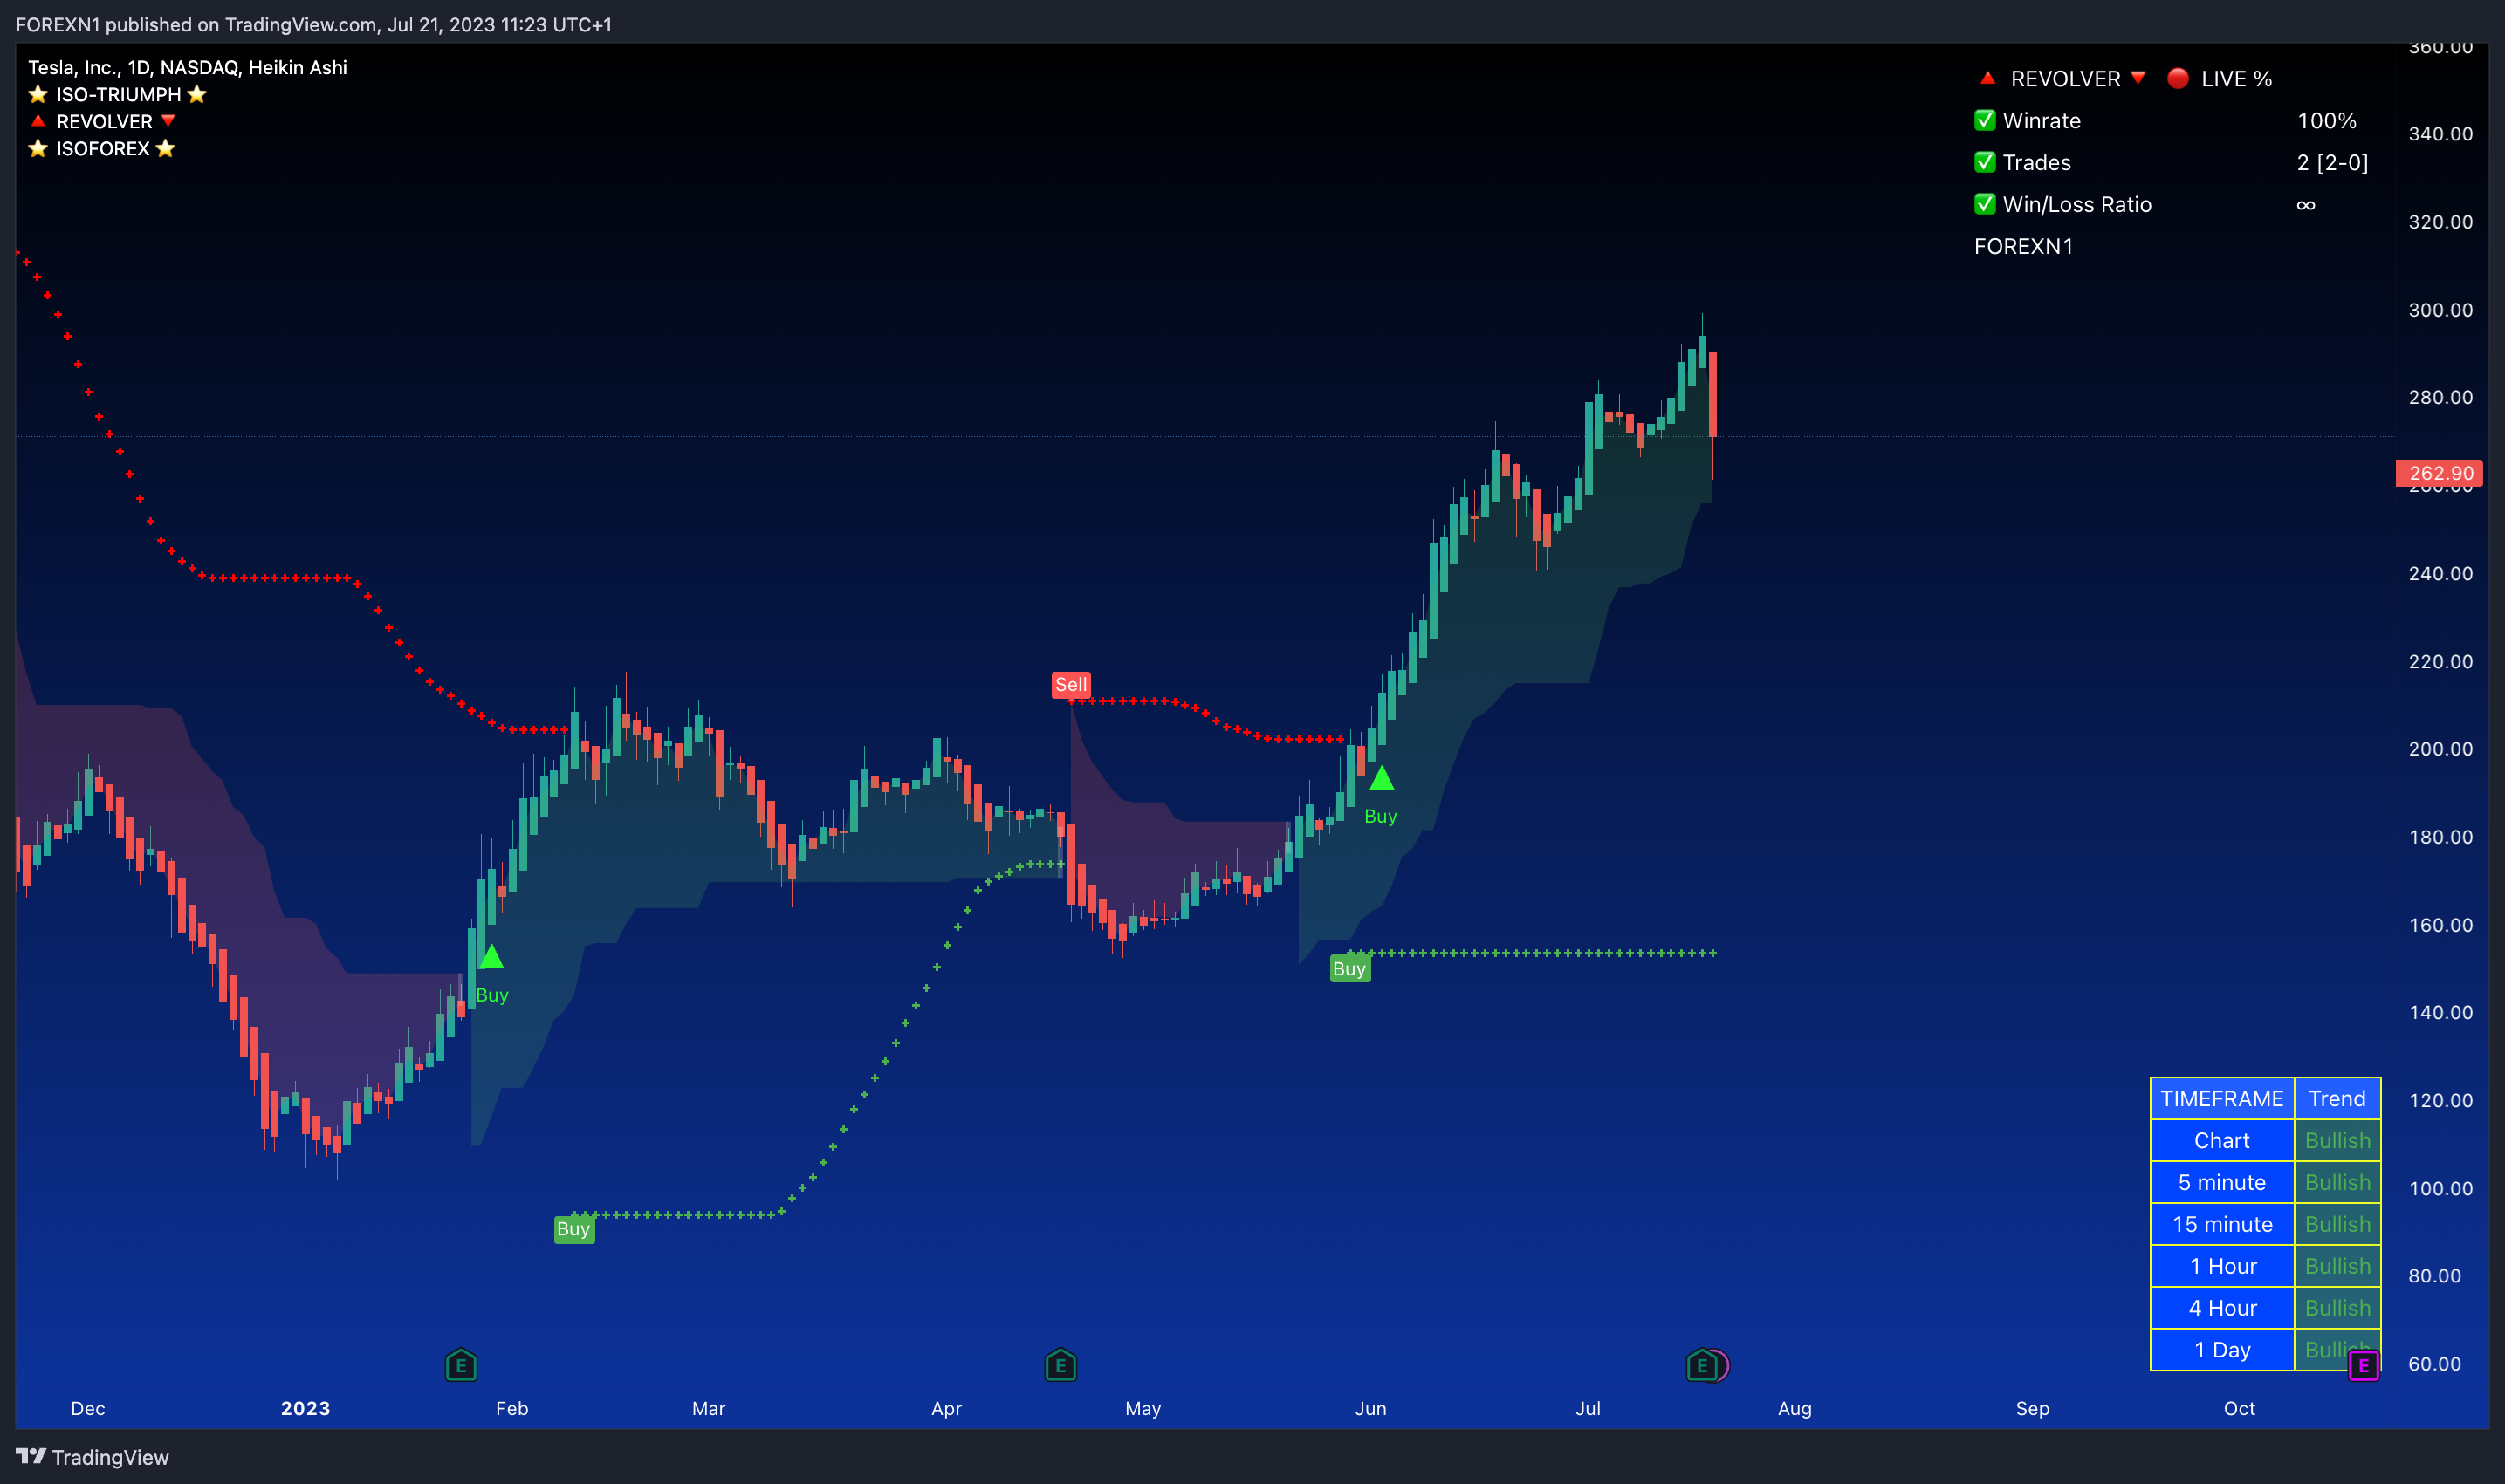Click the TradingView.com published header text
Screen dimensions: 2505x1484
[x=313, y=24]
